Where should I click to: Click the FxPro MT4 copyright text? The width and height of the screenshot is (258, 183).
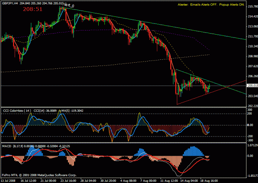coord(39,175)
